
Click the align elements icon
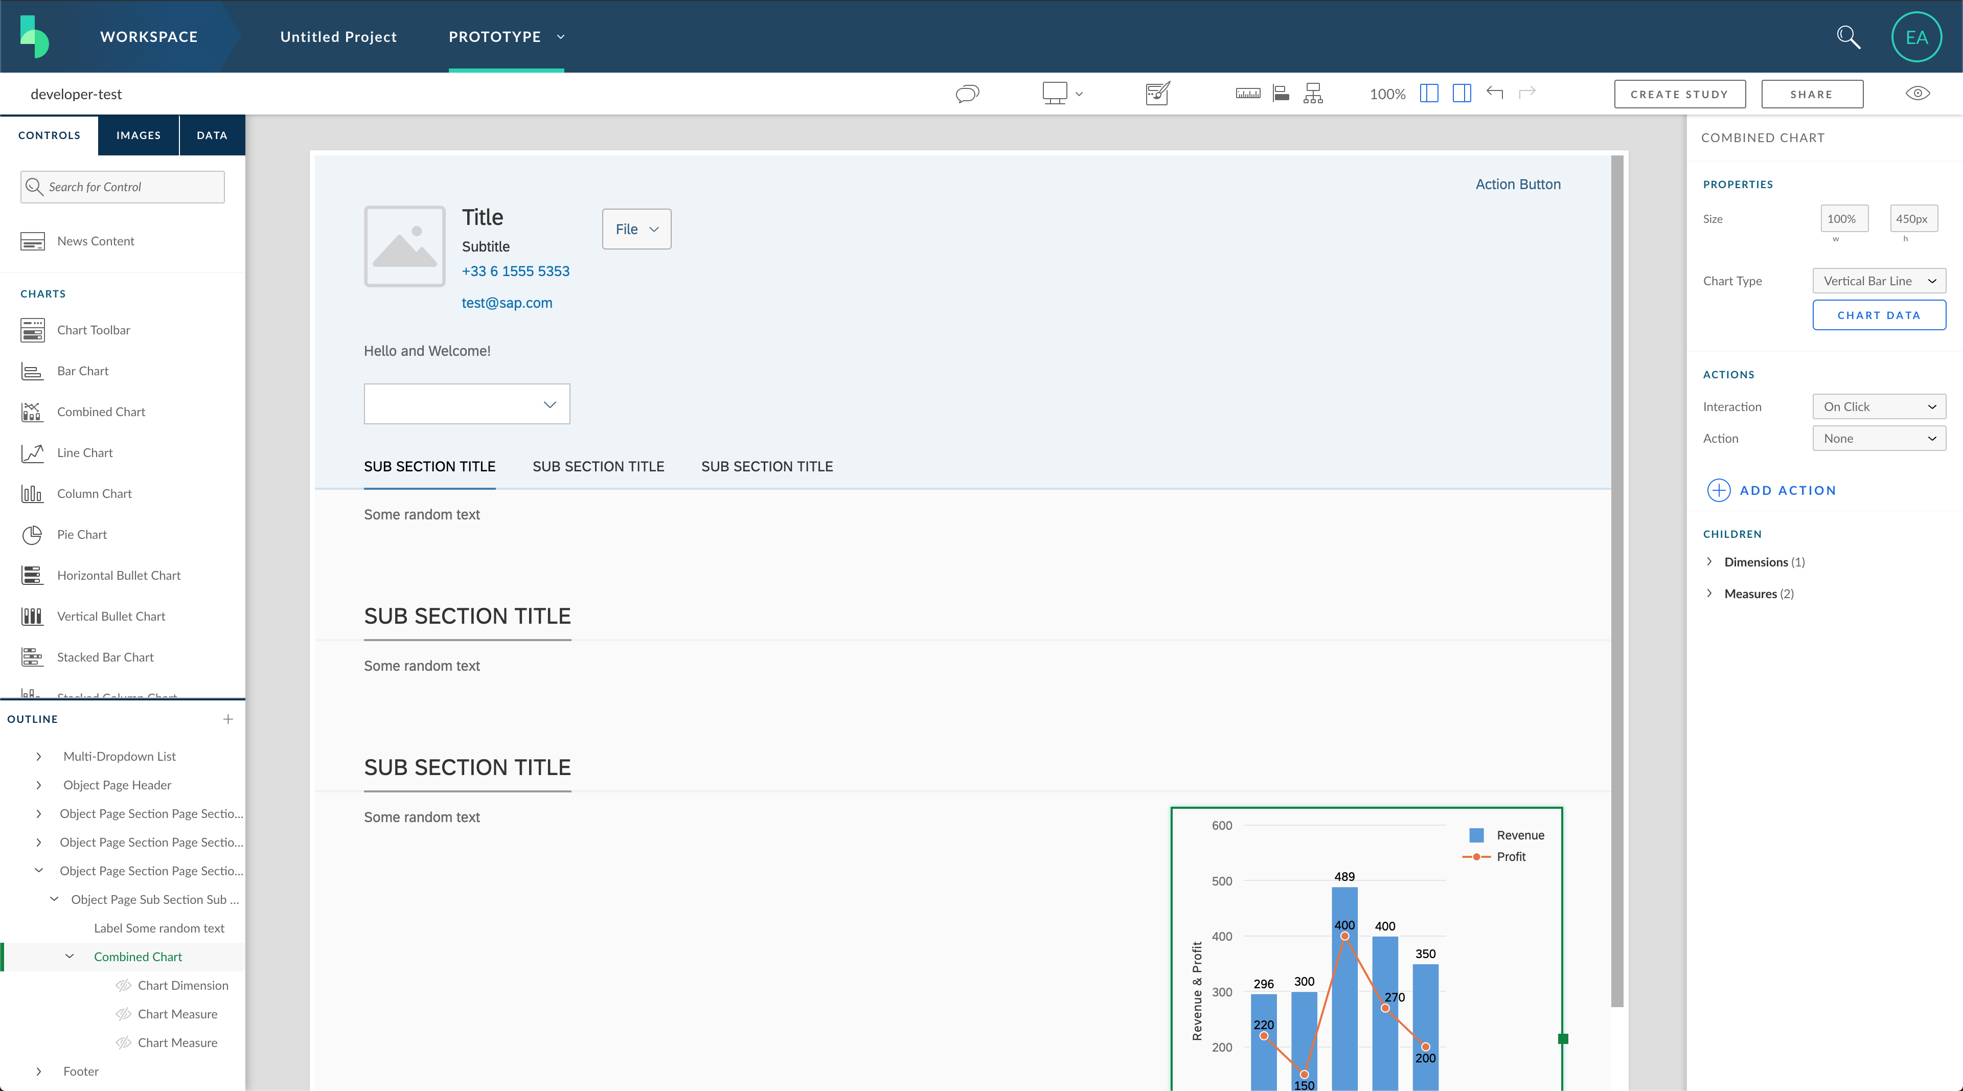click(1281, 93)
